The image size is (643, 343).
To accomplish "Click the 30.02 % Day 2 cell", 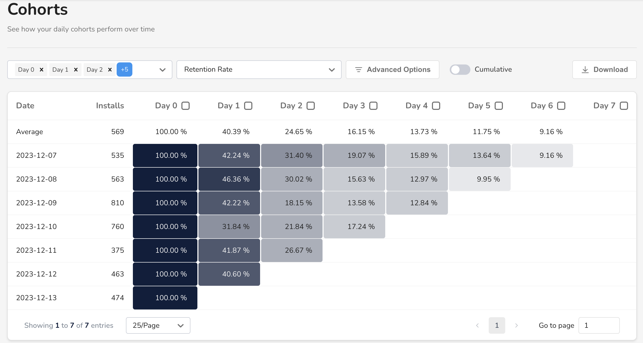I will click(292, 179).
